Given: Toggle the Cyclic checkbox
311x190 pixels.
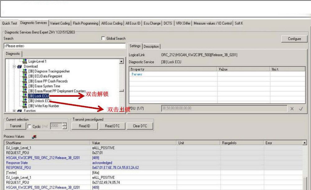Looking at the screenshot, I should (29, 126).
